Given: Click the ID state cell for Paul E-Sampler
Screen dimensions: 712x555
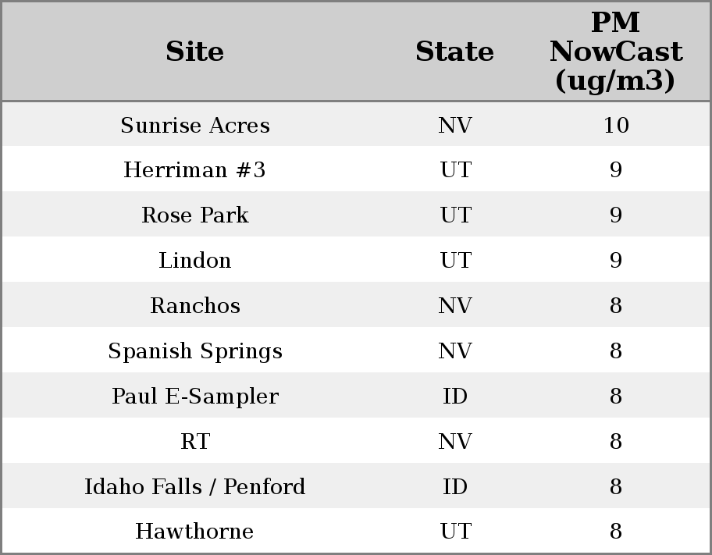Looking at the screenshot, I should [x=454, y=396].
